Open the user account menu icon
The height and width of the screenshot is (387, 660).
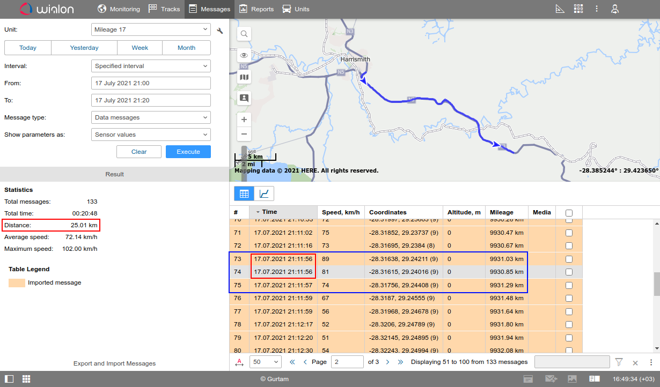[x=615, y=9]
